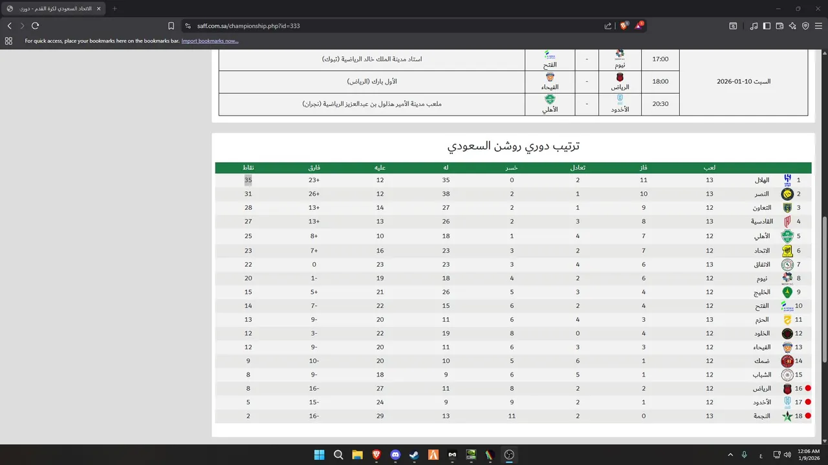Click the taskbar volume speaker icon
The height and width of the screenshot is (465, 828).
tap(787, 455)
